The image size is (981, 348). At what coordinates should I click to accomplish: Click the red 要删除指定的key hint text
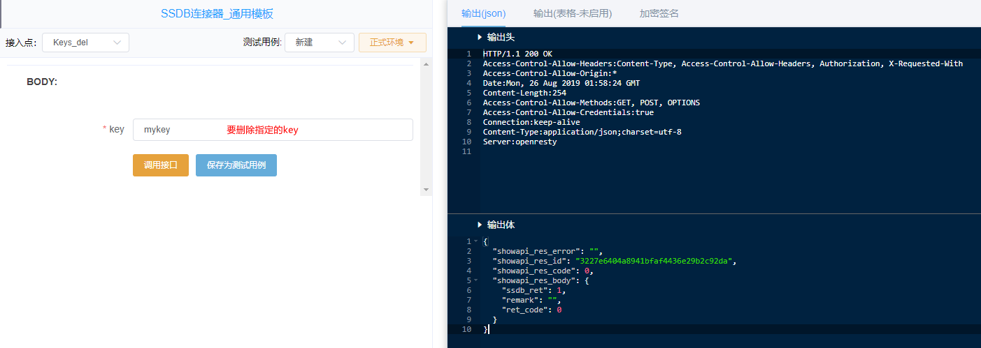262,130
